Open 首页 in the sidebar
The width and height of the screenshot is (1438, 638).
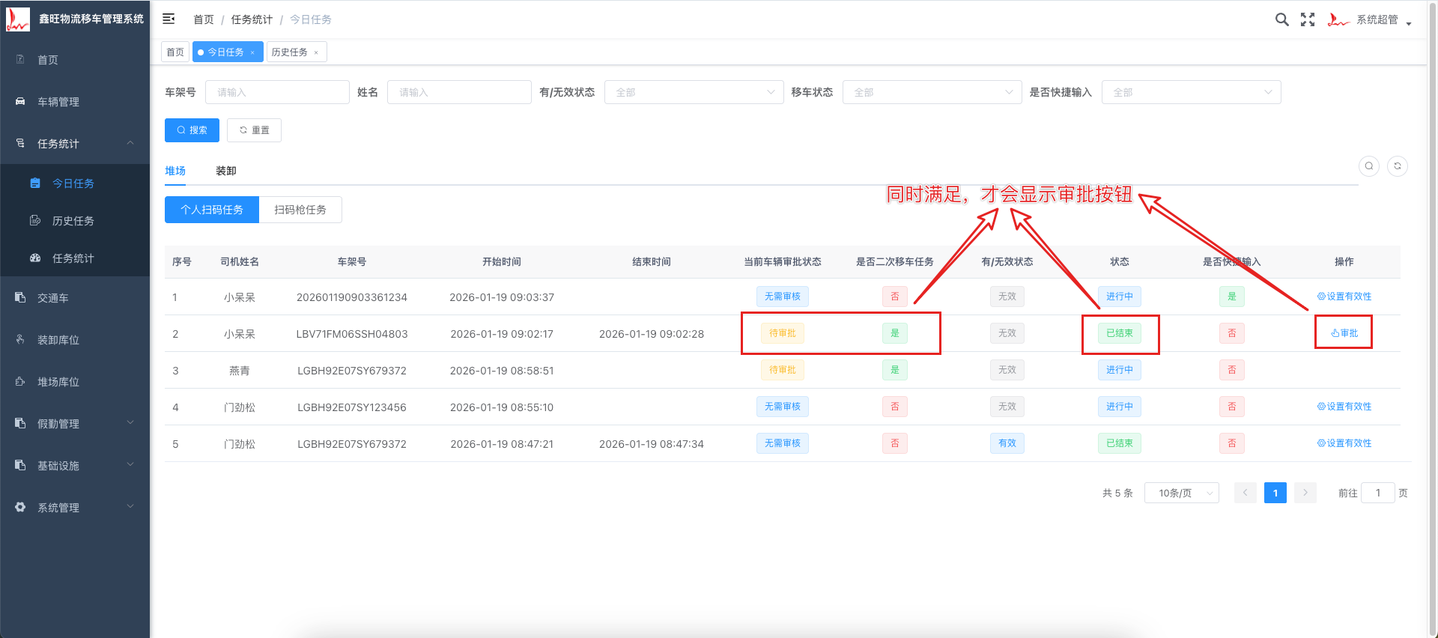tap(75, 60)
